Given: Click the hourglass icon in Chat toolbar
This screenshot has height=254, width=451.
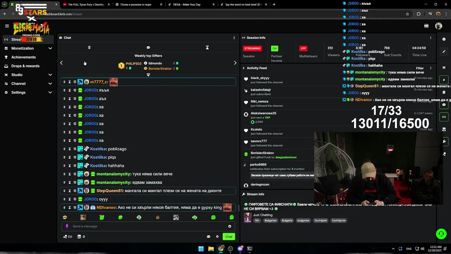Looking at the screenshot, I should pyautogui.click(x=207, y=47).
